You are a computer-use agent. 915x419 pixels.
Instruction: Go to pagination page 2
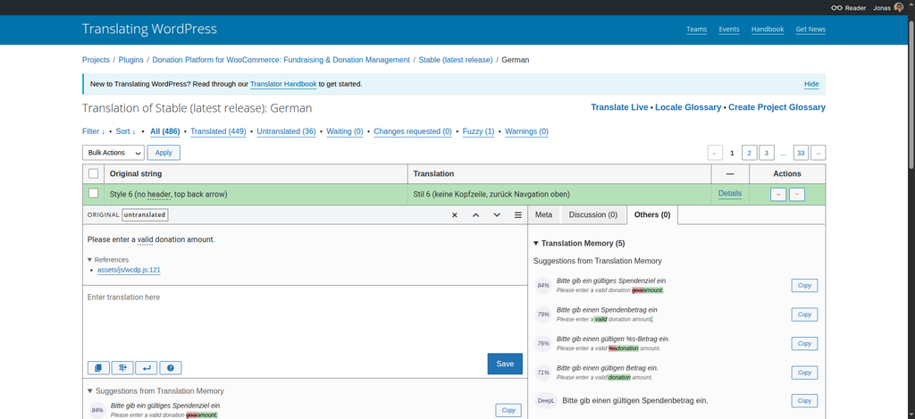(750, 153)
